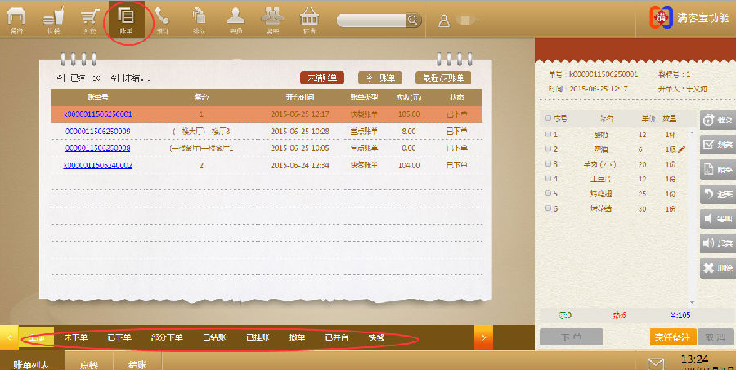Click left arrow of status filter bar

coord(9,337)
